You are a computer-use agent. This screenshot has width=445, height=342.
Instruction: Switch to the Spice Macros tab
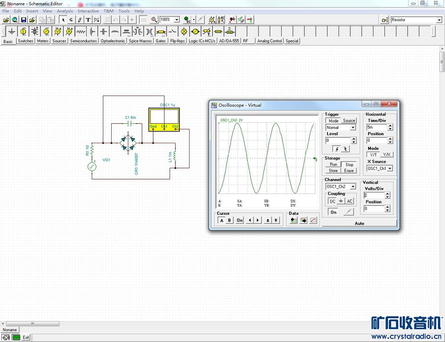(140, 41)
